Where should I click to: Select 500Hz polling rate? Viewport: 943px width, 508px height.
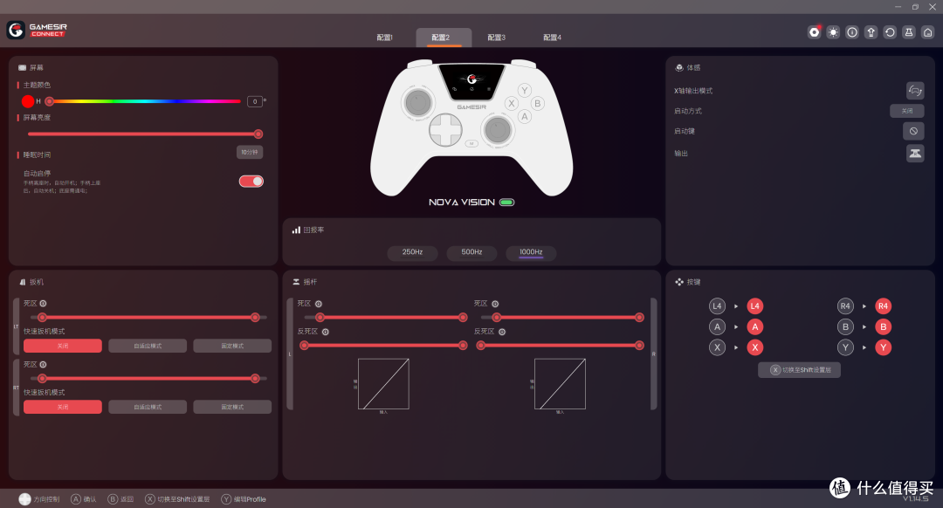(471, 252)
